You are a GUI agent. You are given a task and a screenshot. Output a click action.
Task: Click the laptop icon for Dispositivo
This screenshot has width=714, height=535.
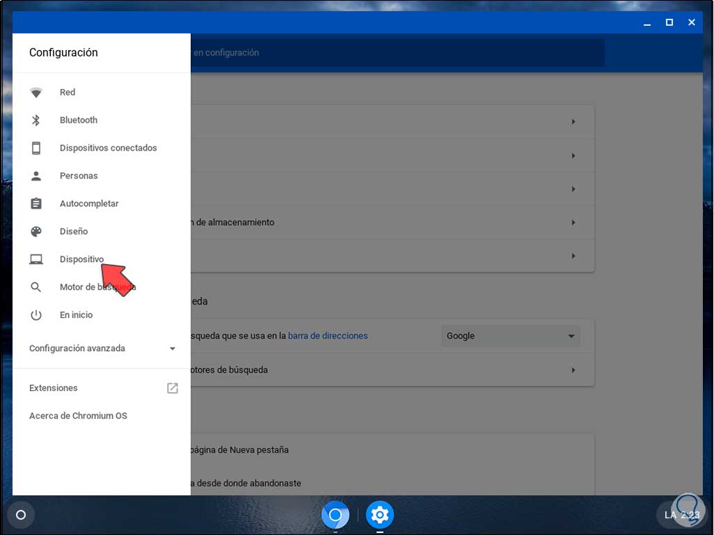point(36,259)
